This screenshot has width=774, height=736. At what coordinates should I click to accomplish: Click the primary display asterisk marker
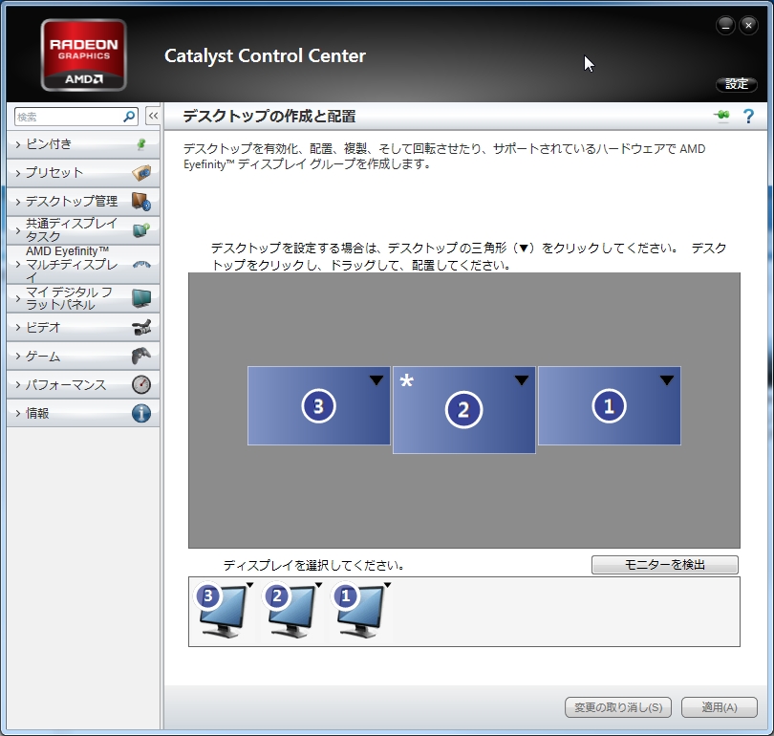(x=406, y=380)
